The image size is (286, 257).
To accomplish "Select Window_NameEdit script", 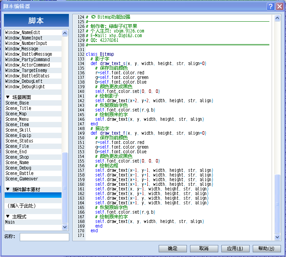I will tap(33, 33).
